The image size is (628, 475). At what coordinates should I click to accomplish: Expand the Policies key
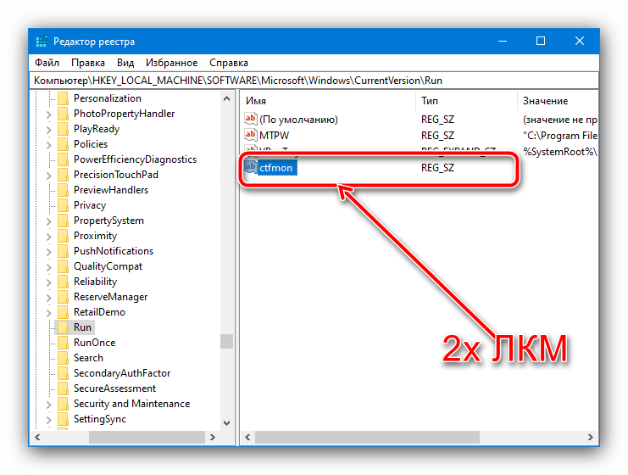pyautogui.click(x=48, y=145)
